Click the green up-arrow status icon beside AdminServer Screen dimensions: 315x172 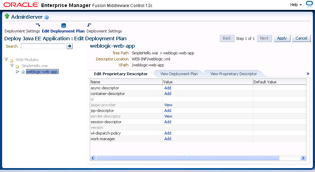click(x=7, y=16)
